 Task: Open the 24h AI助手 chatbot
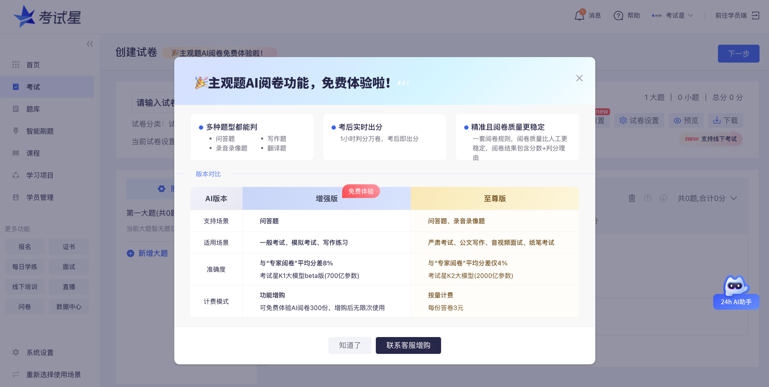[x=736, y=292]
